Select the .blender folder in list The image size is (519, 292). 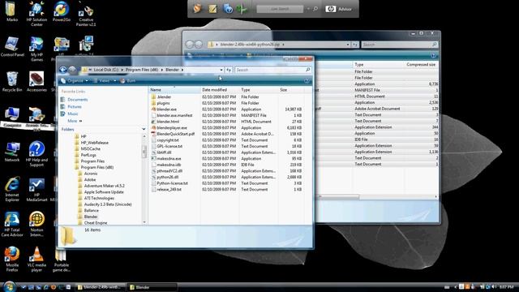(164, 97)
